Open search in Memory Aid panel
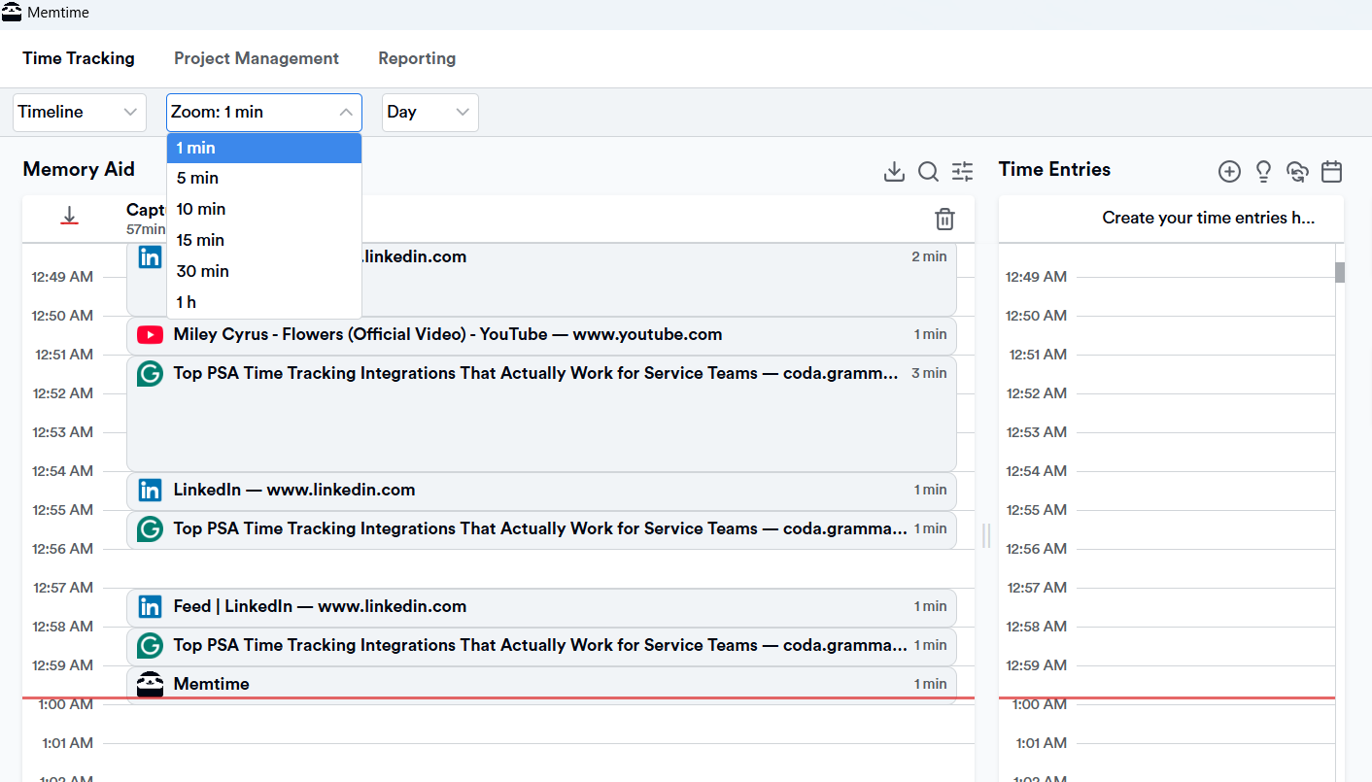1372x782 pixels. (928, 171)
